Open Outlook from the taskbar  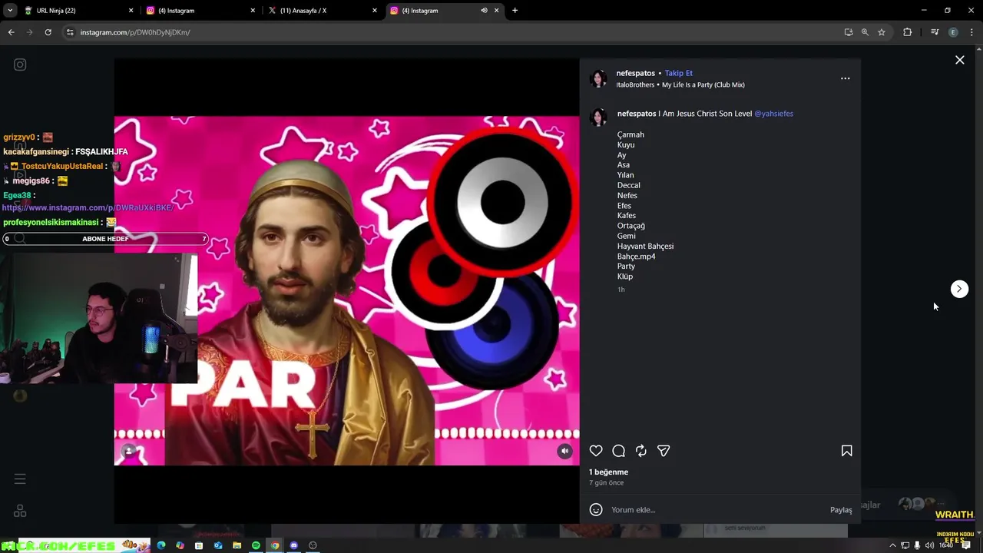coord(218,545)
